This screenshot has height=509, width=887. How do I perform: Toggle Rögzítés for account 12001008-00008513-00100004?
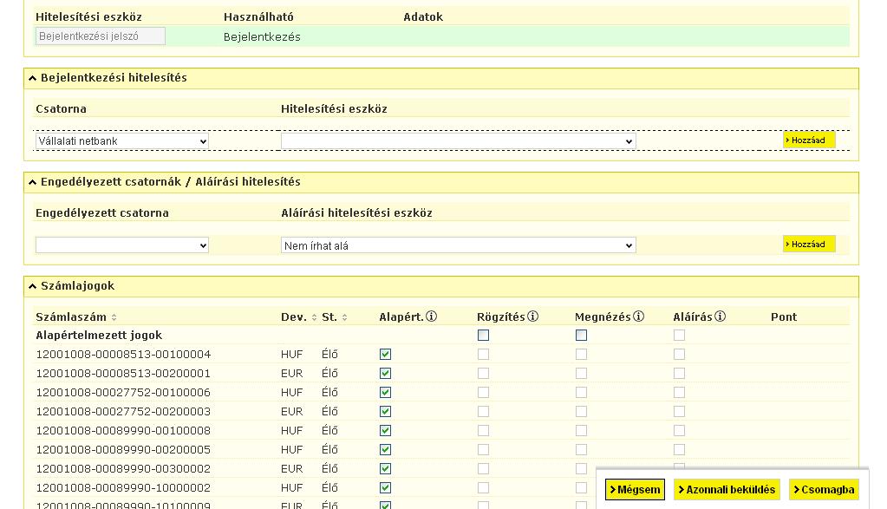(x=483, y=354)
